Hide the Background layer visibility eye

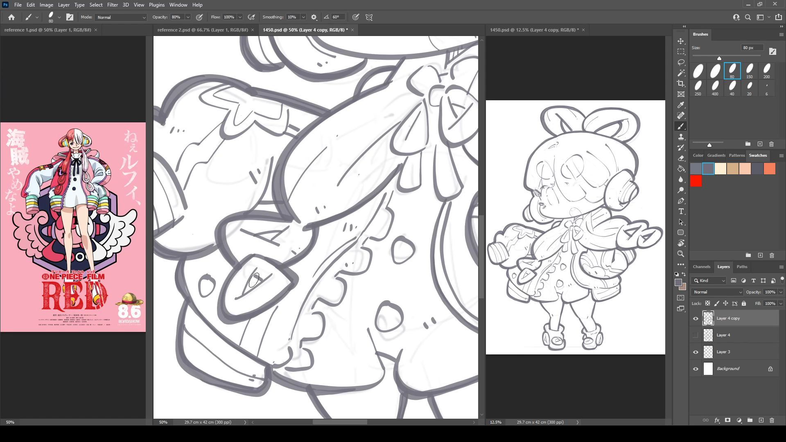coord(696,369)
